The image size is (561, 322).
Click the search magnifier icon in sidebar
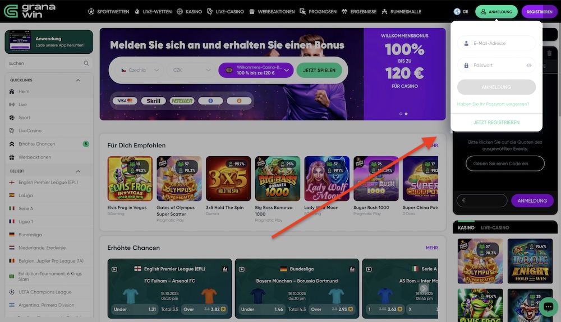pyautogui.click(x=86, y=63)
